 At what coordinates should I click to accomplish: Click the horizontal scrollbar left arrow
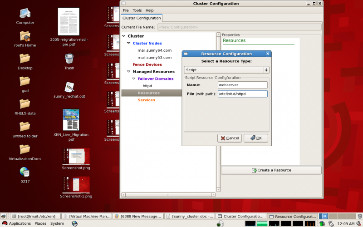click(x=123, y=195)
